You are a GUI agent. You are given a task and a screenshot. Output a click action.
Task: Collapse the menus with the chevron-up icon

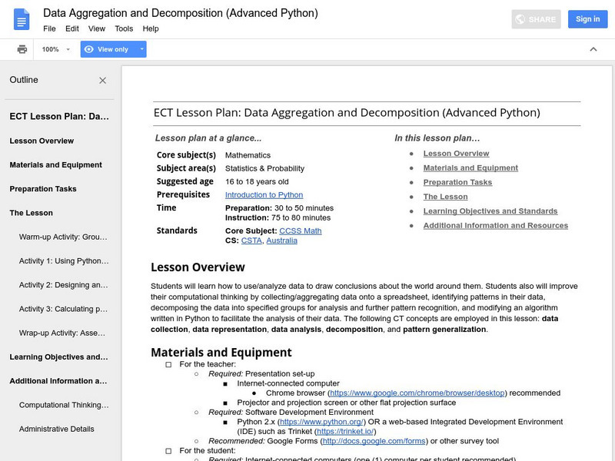coord(593,49)
